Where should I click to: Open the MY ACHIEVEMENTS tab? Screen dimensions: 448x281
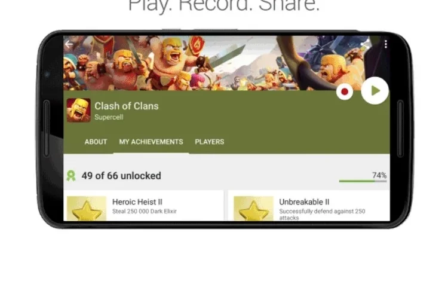point(151,142)
